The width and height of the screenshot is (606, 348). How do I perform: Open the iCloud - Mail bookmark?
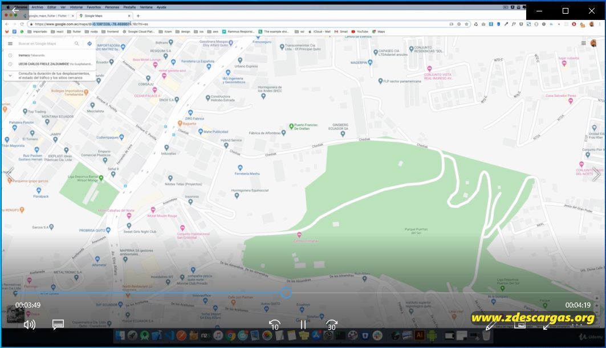(319, 32)
